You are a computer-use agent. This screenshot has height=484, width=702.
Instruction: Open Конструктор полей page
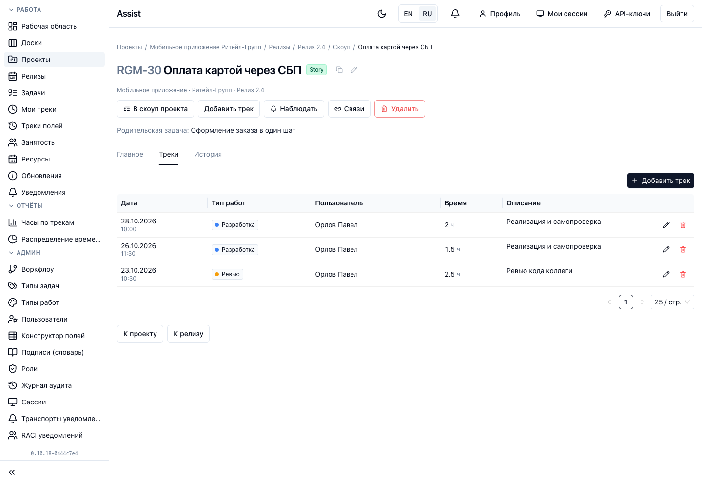pos(54,336)
